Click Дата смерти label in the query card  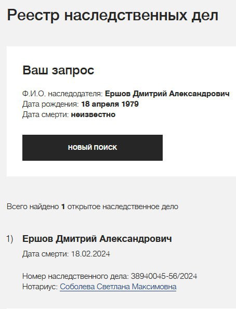tap(46, 114)
